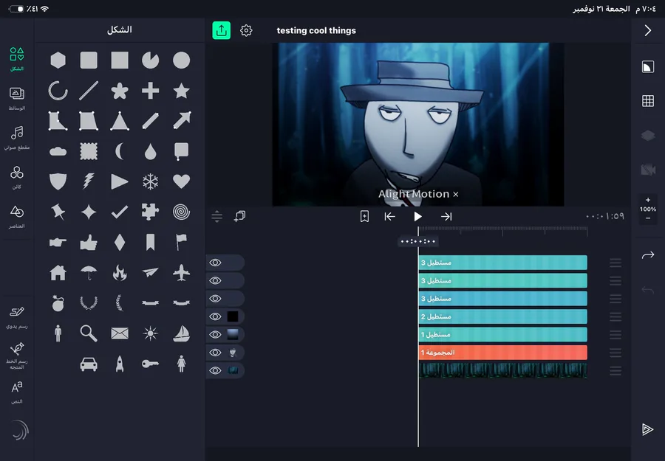This screenshot has height=461, width=665.
Task: Add the speech bubble shape
Action: tap(182, 151)
